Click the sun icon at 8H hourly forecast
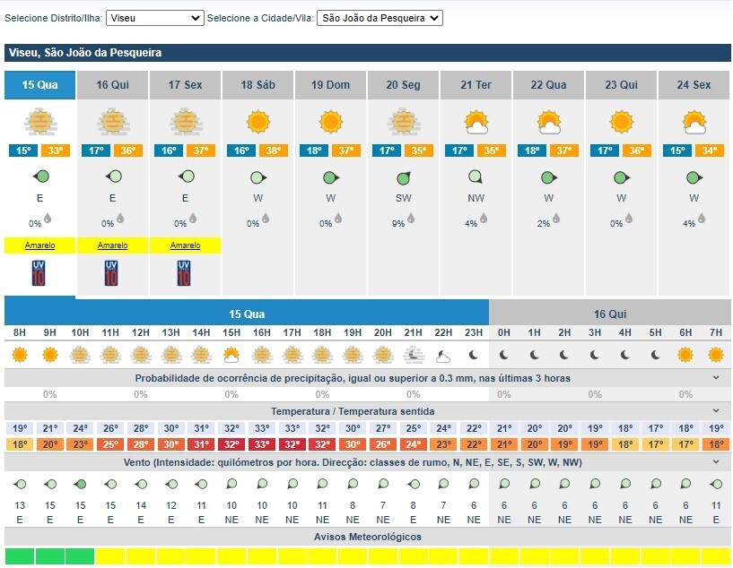 tap(20, 355)
